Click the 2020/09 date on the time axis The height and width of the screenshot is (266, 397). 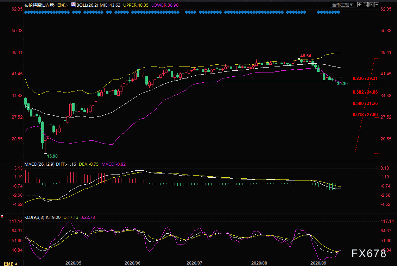(x=317, y=262)
